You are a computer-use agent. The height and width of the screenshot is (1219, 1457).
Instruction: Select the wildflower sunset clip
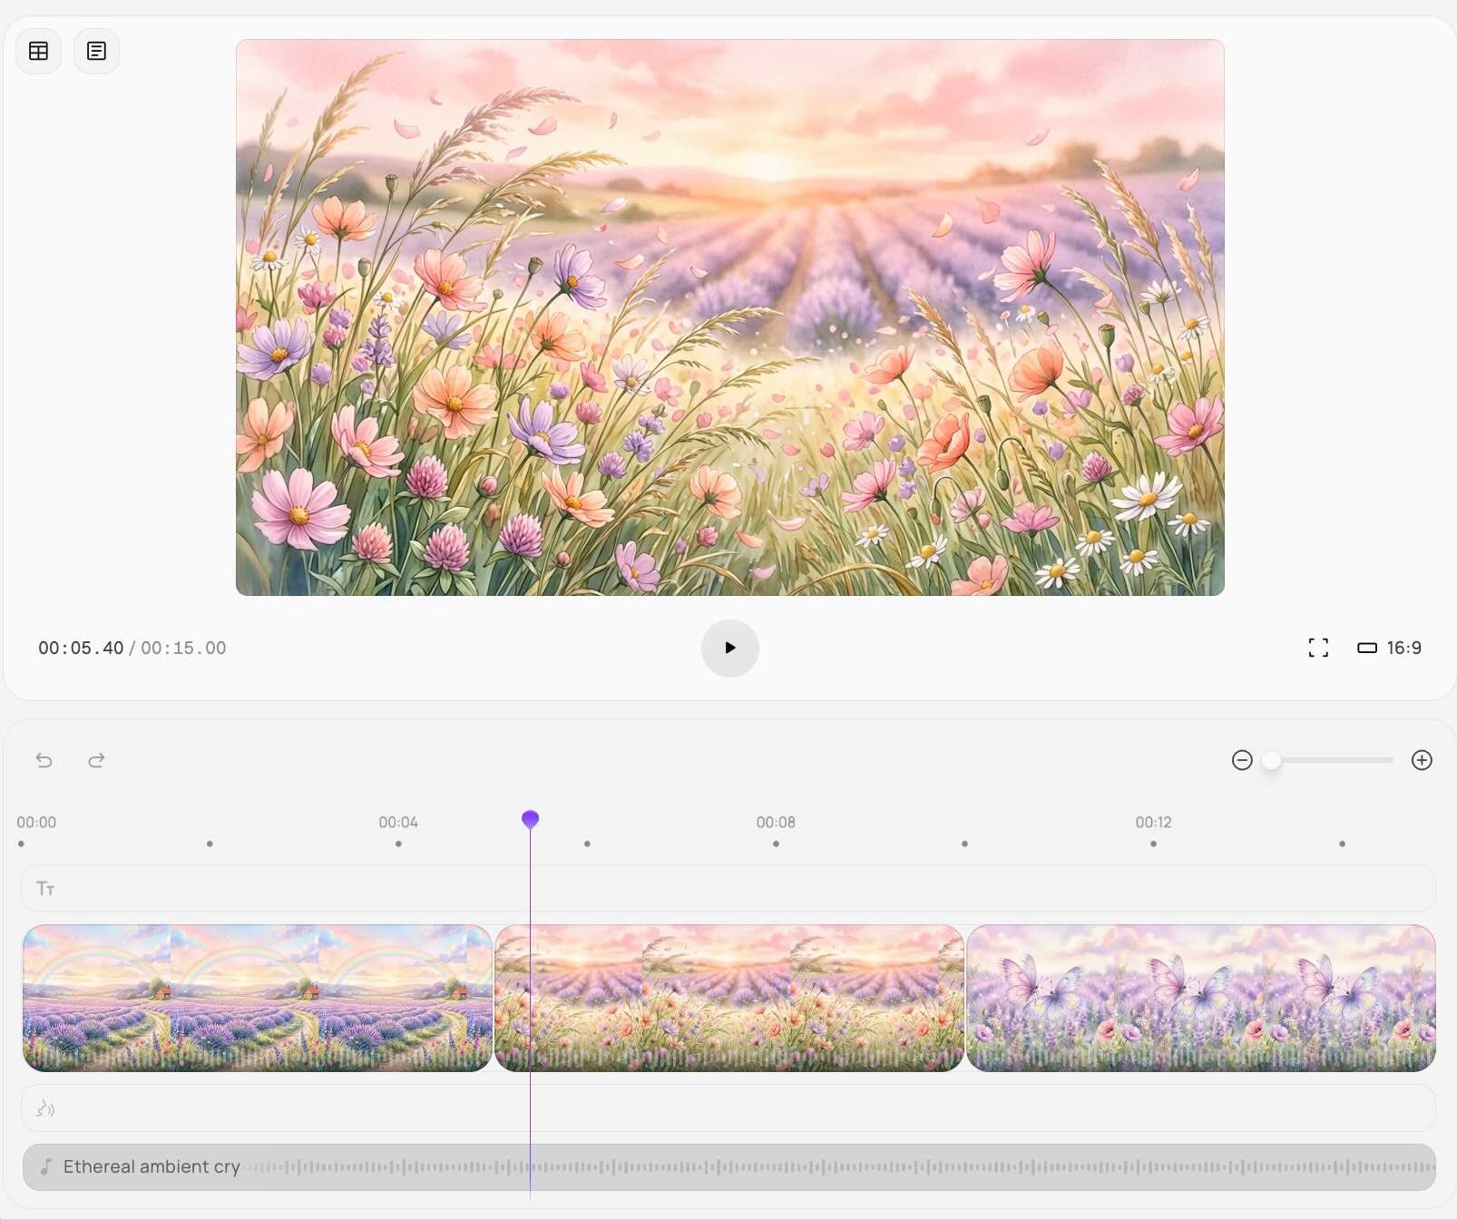pos(728,998)
